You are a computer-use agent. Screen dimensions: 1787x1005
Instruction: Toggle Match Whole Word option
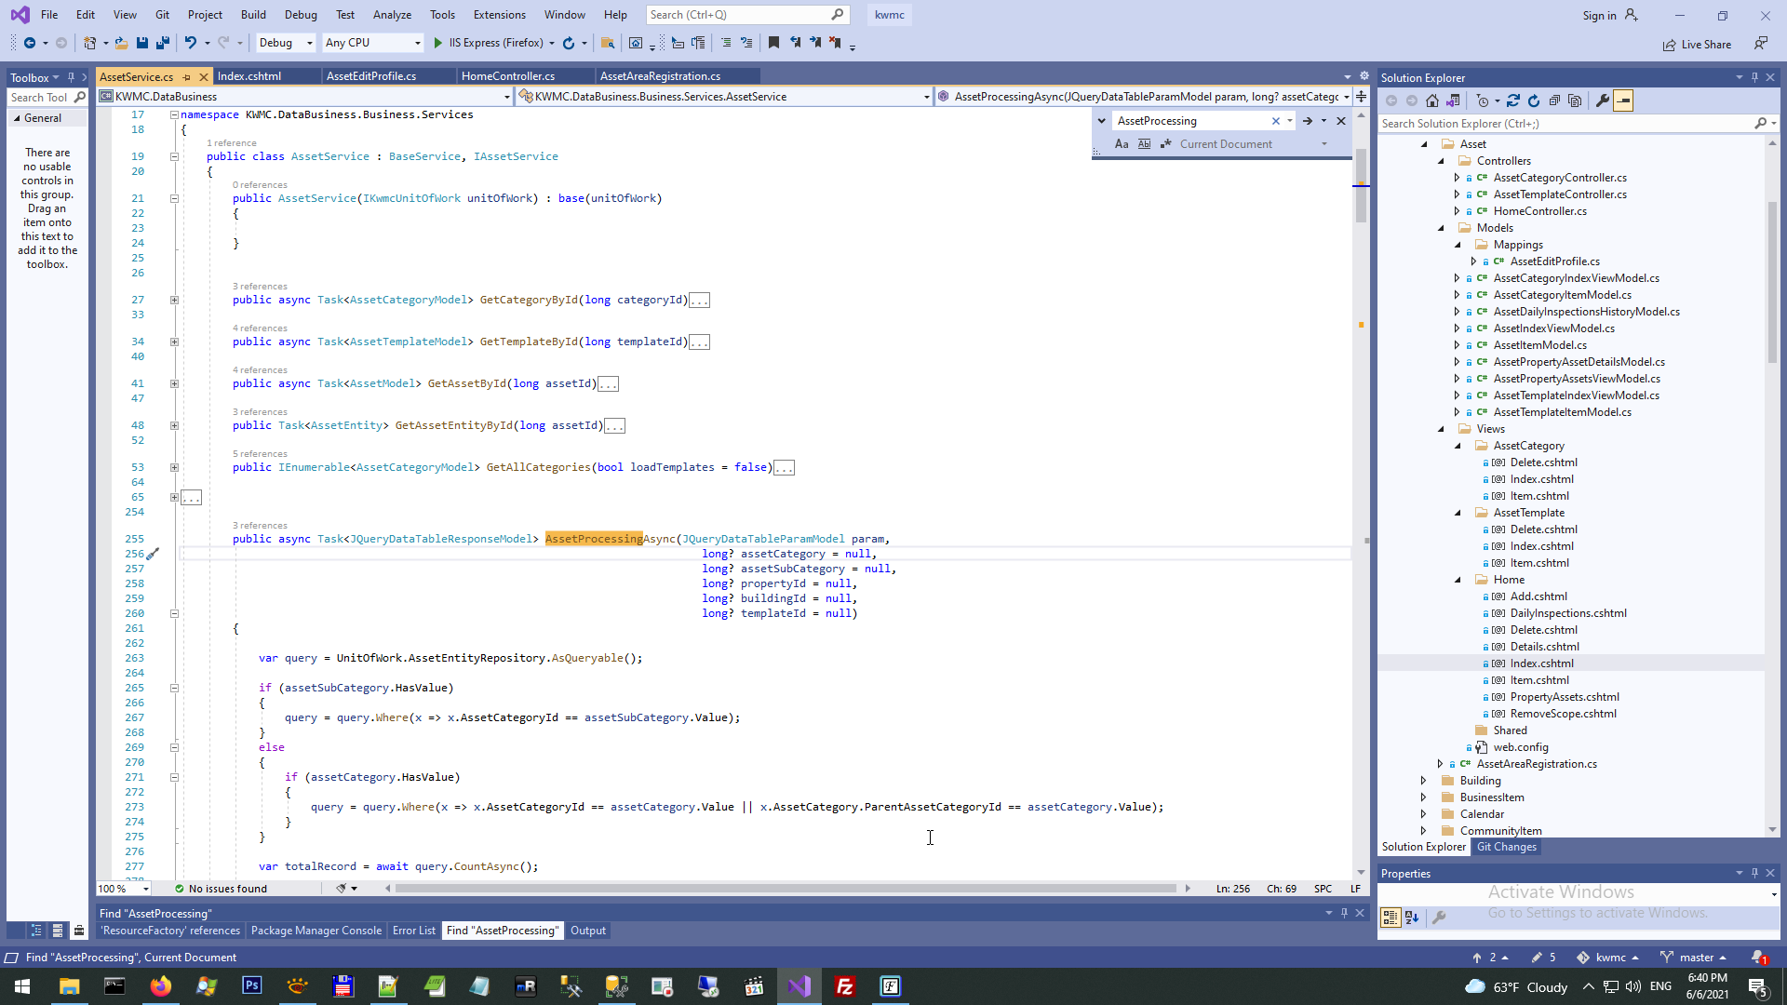tap(1144, 144)
